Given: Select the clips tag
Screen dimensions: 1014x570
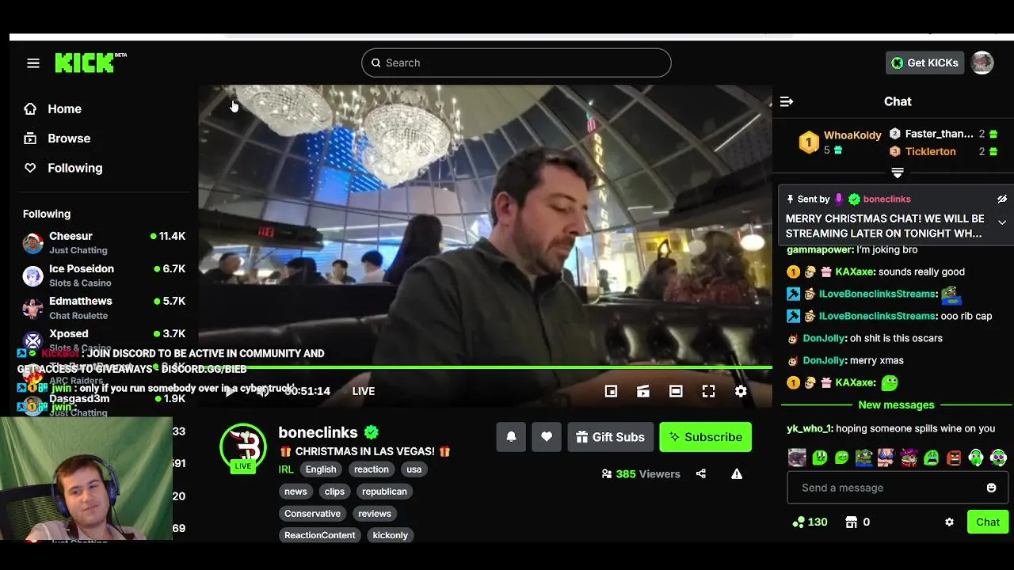Looking at the screenshot, I should [x=334, y=492].
